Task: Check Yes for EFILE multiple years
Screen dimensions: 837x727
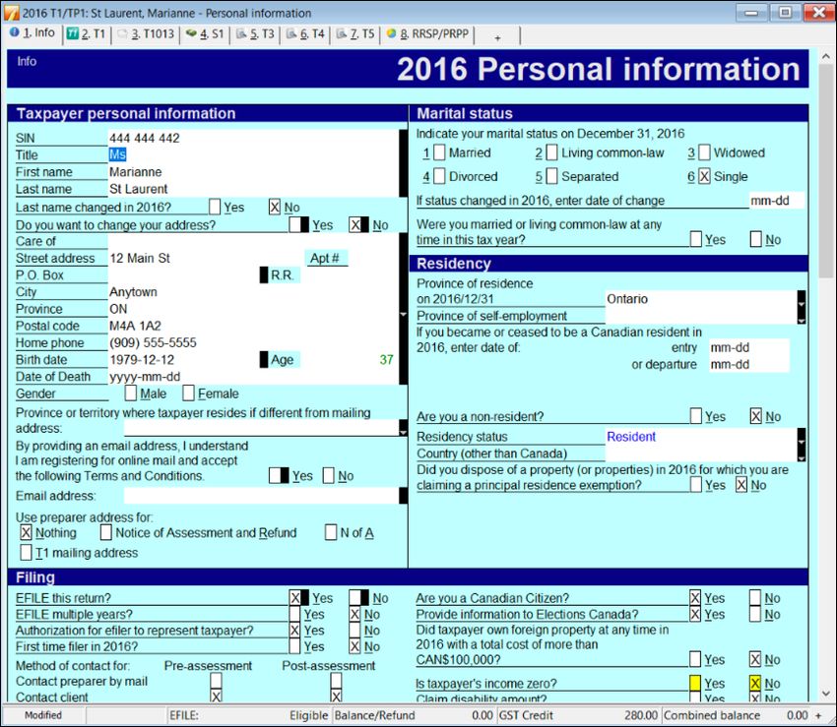Action: point(294,614)
